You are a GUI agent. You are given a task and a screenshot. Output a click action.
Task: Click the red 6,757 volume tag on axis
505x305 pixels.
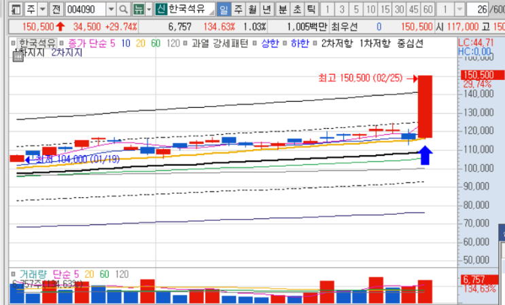(478, 279)
